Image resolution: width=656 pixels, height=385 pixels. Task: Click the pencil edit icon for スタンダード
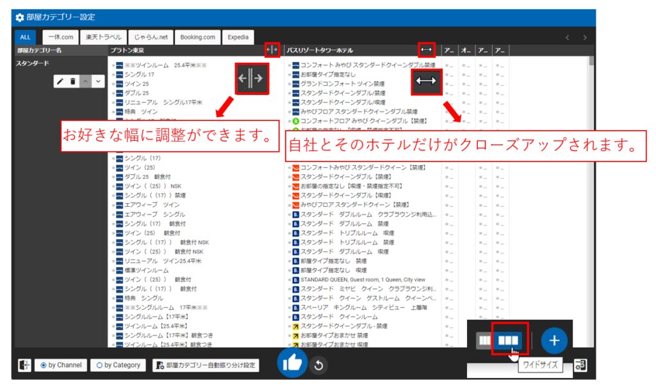[61, 81]
